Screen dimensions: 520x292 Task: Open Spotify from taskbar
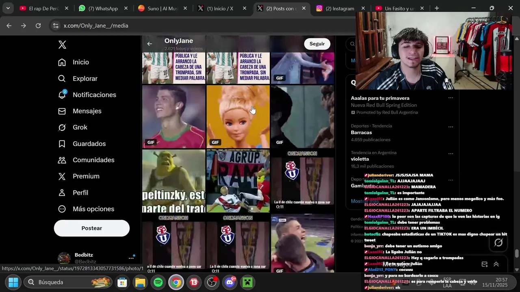pos(158,282)
